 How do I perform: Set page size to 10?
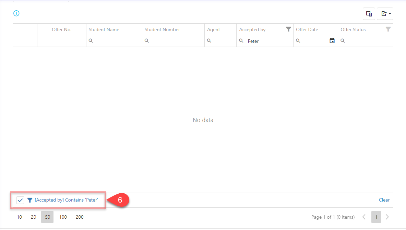(x=20, y=217)
